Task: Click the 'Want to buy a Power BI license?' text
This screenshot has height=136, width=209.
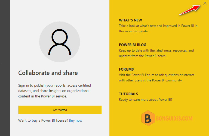Action: tap(43, 121)
